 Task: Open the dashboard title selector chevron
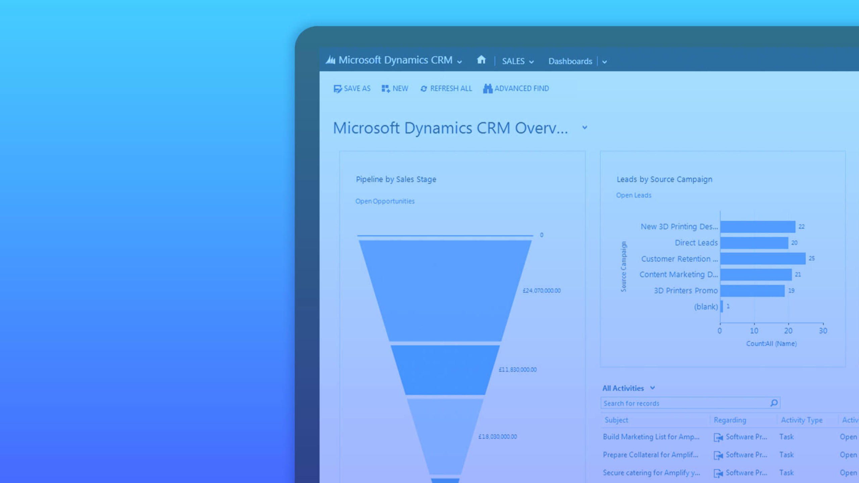tap(585, 127)
